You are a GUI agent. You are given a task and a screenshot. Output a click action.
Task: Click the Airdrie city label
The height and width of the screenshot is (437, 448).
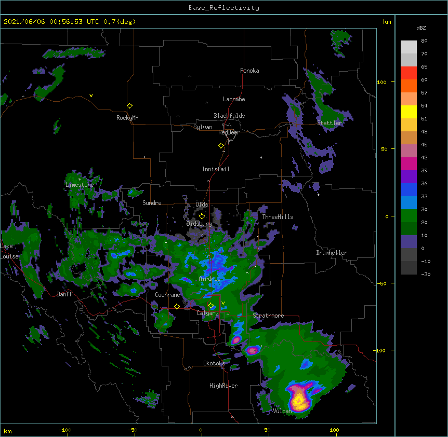210,279
